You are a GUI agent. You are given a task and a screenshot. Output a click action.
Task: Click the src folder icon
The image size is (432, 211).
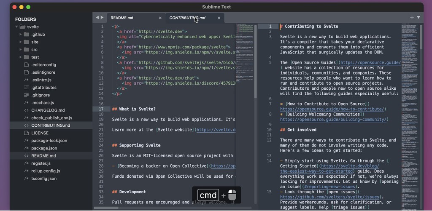coord(27,50)
